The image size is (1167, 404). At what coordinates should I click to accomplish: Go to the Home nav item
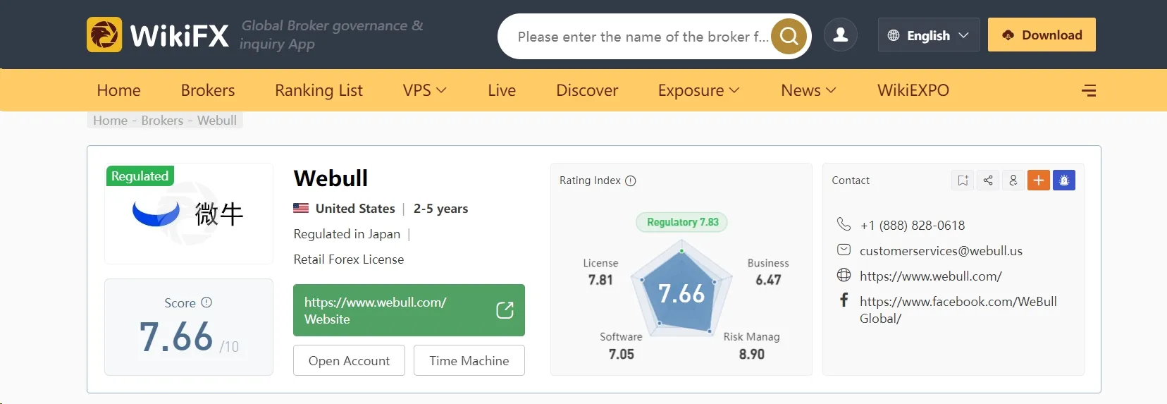(x=118, y=90)
